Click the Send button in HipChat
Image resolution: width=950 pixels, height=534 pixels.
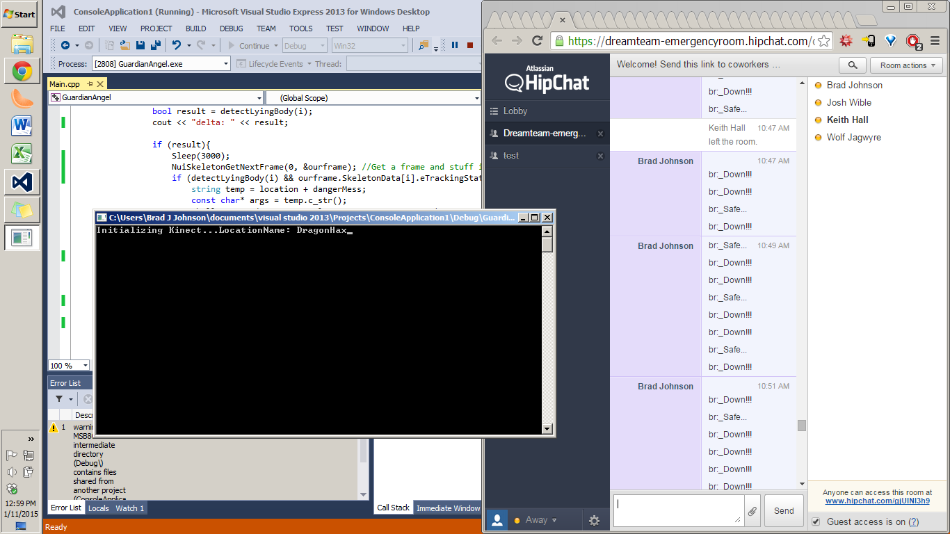[x=784, y=511]
